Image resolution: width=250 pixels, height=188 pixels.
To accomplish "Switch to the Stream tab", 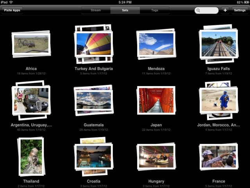I will [x=96, y=10].
